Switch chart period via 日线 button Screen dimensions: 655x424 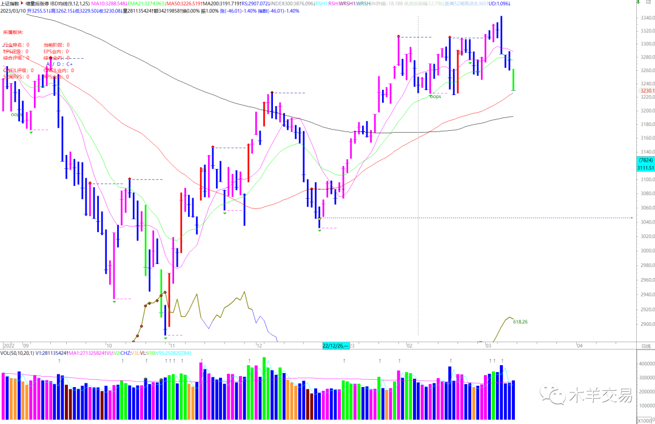(646, 346)
